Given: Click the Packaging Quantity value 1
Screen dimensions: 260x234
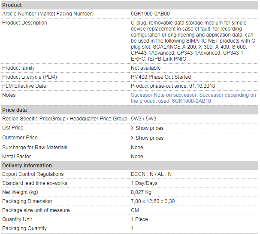Looking at the screenshot, I should click(132, 228).
